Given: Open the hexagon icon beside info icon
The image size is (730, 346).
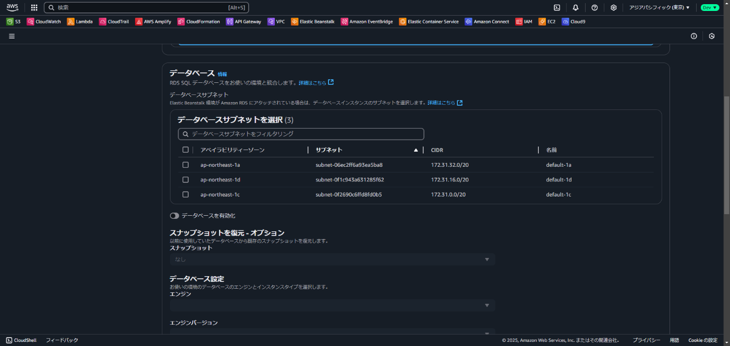Looking at the screenshot, I should click(x=712, y=36).
